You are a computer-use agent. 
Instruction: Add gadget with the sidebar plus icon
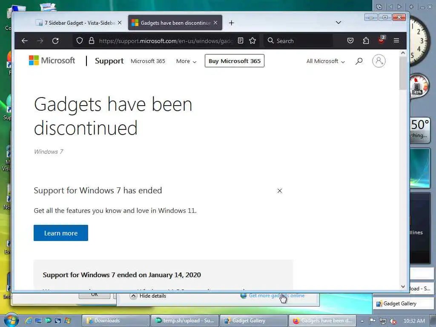point(411,7)
